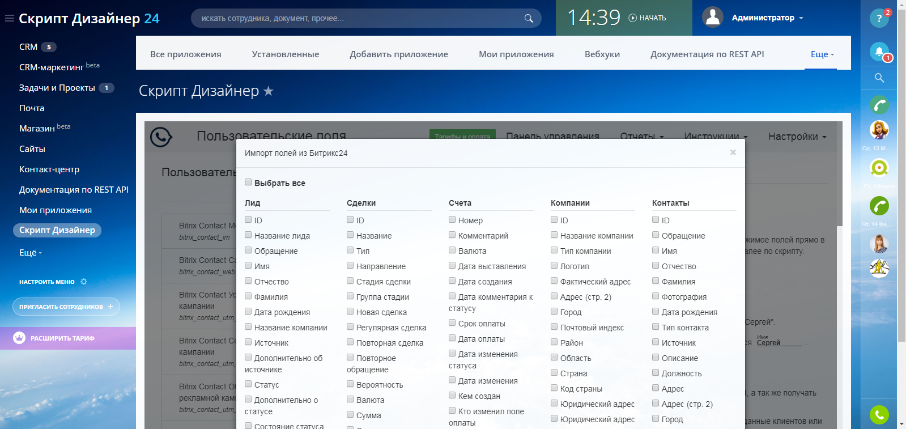
Task: Click the phone logo of the Скрипт Дизайнер app
Action: click(x=161, y=137)
